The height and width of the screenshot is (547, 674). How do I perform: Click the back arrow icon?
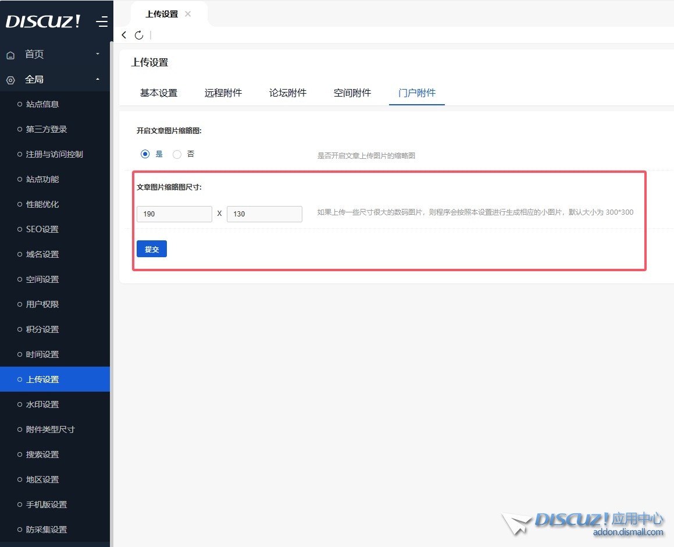124,35
